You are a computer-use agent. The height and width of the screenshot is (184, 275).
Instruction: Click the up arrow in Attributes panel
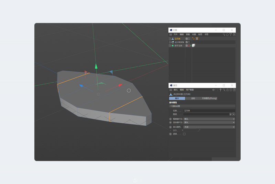tap(221, 90)
